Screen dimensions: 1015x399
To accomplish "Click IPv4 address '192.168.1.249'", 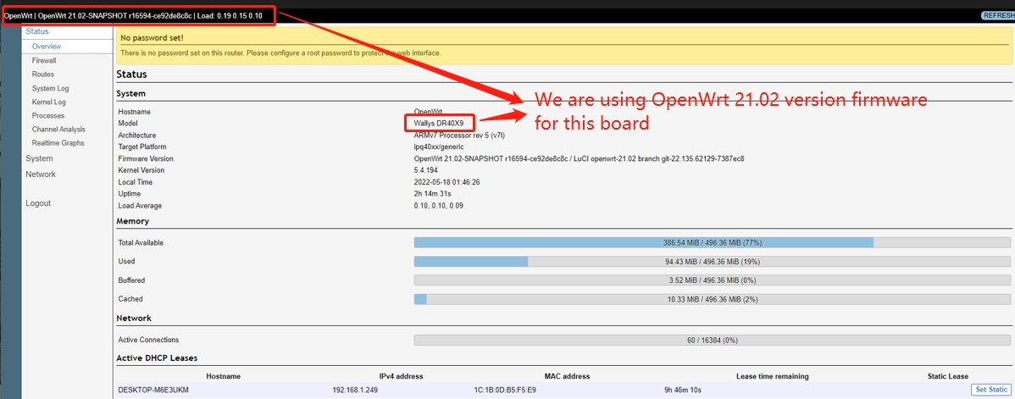I will coord(353,390).
